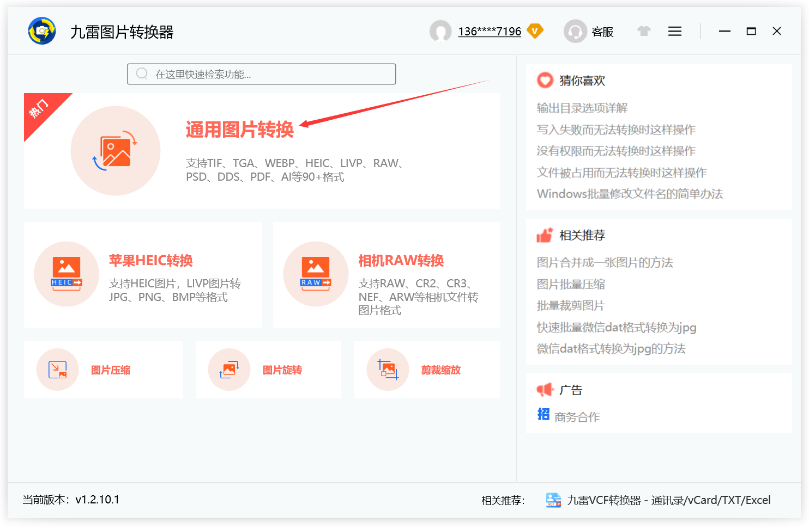Open 图片批量压缩 link
This screenshot has width=809, height=529.
(571, 284)
